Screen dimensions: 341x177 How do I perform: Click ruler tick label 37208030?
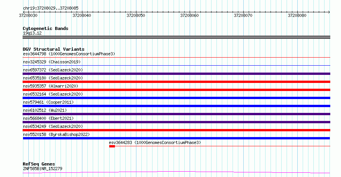28,15
